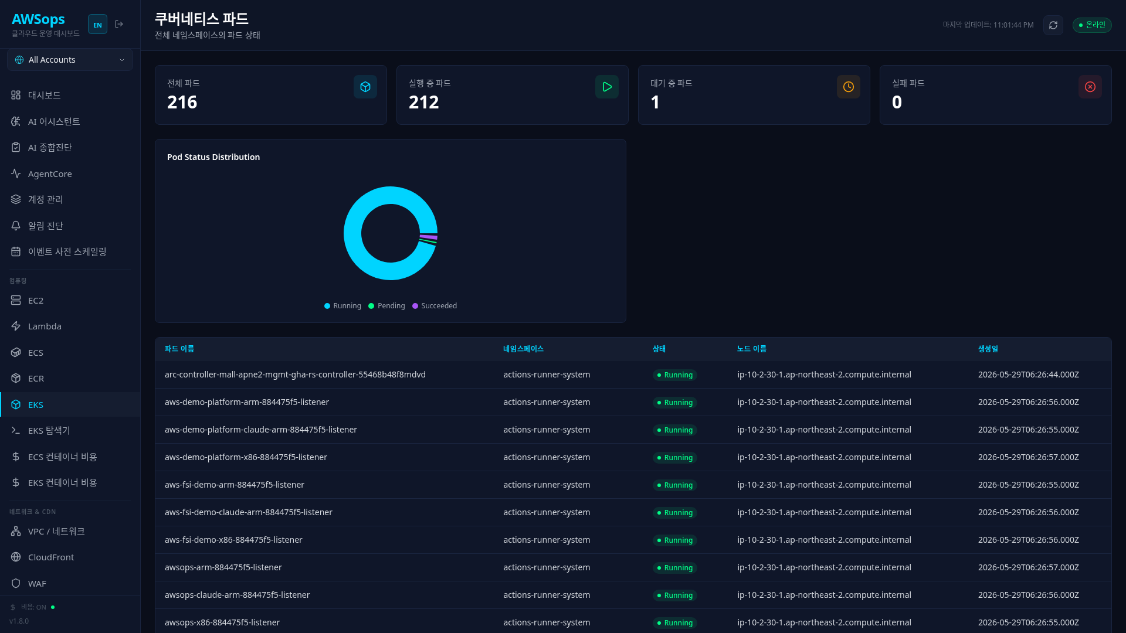
Task: Click the 계정 관리 layers icon
Action: pos(16,199)
